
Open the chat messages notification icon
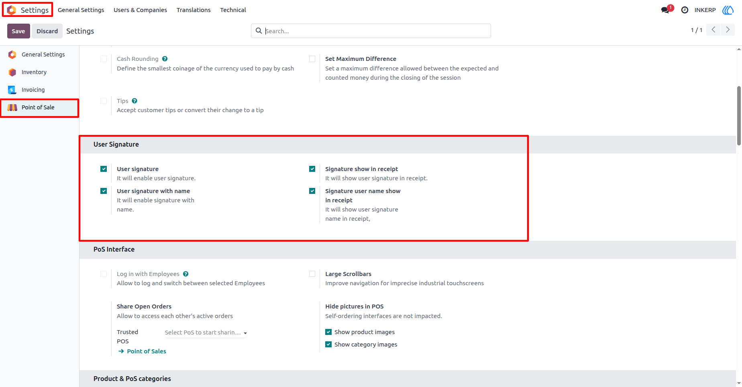(x=666, y=10)
